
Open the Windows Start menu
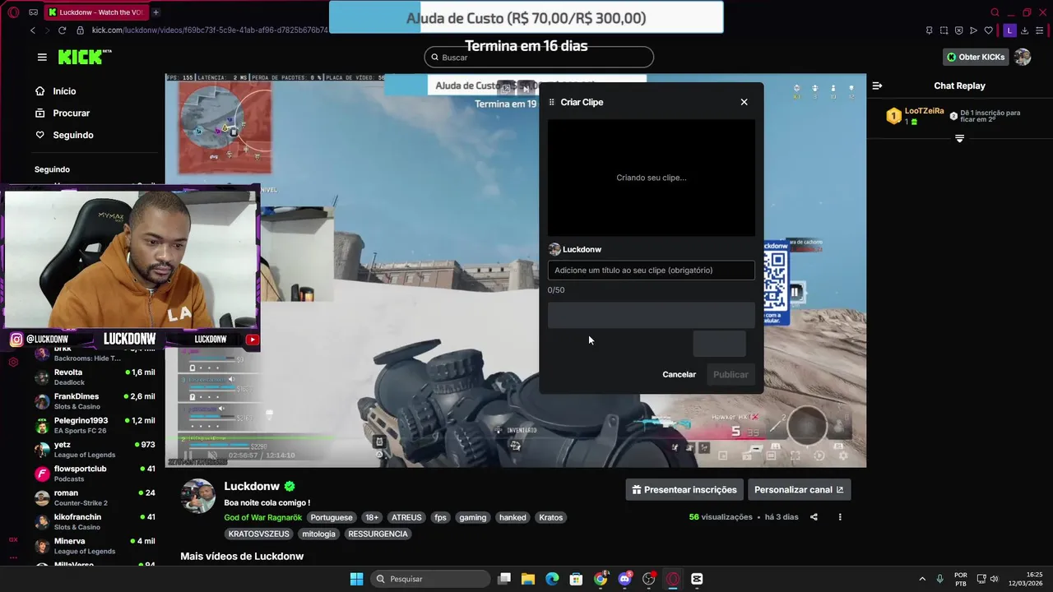pyautogui.click(x=356, y=579)
